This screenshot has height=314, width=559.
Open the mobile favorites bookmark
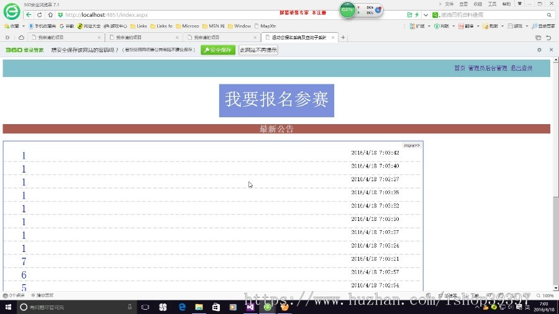42,26
